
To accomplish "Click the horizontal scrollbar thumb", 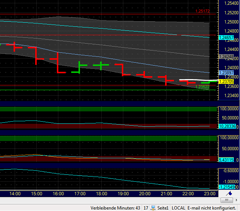I will 227,200.
